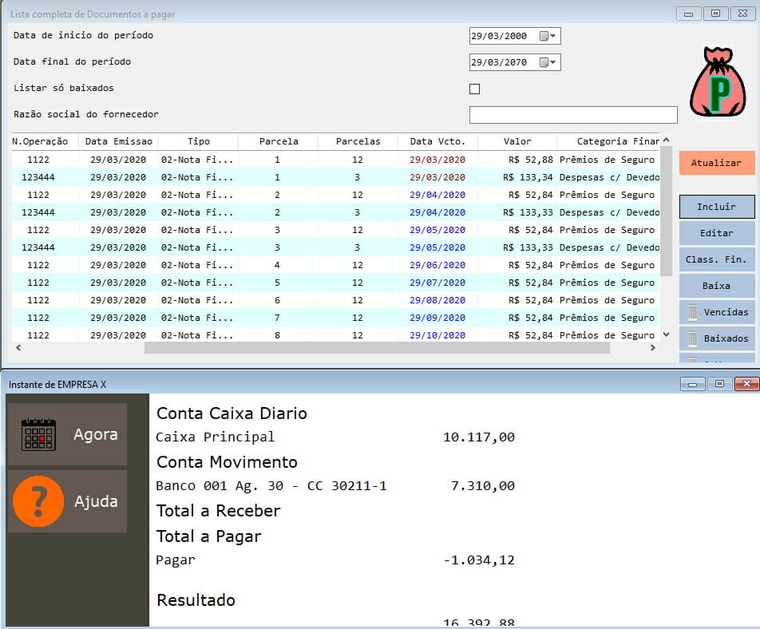Click the table's horizontal scroll right arrow
The height and width of the screenshot is (629, 760).
coord(653,347)
